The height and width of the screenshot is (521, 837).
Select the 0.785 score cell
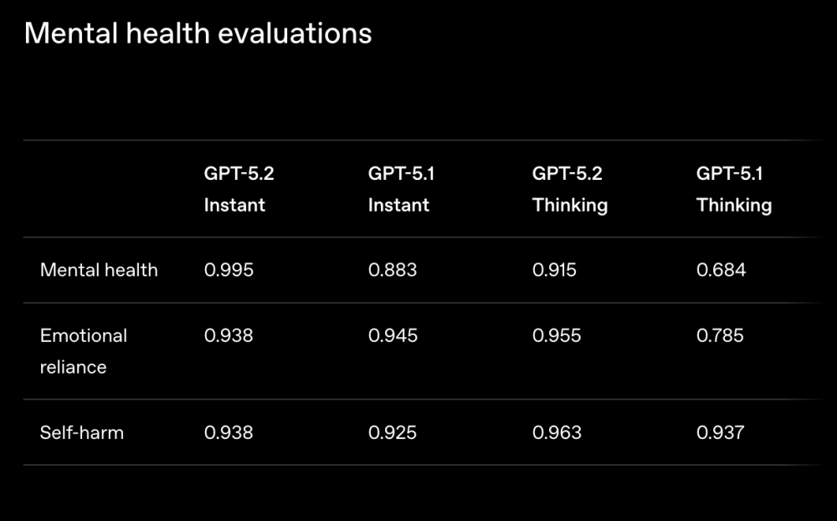(x=720, y=335)
